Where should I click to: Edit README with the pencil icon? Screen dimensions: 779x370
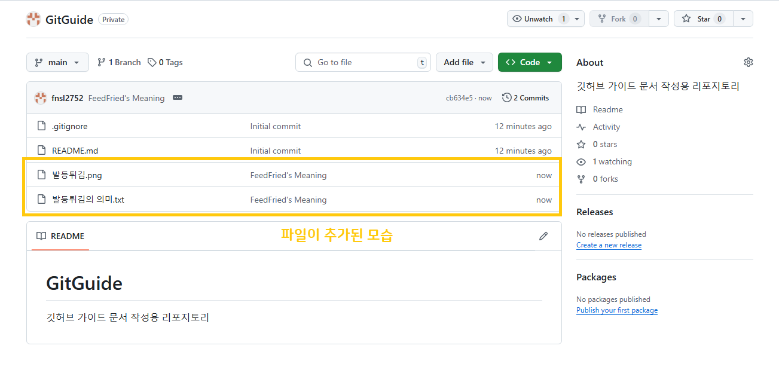click(543, 236)
